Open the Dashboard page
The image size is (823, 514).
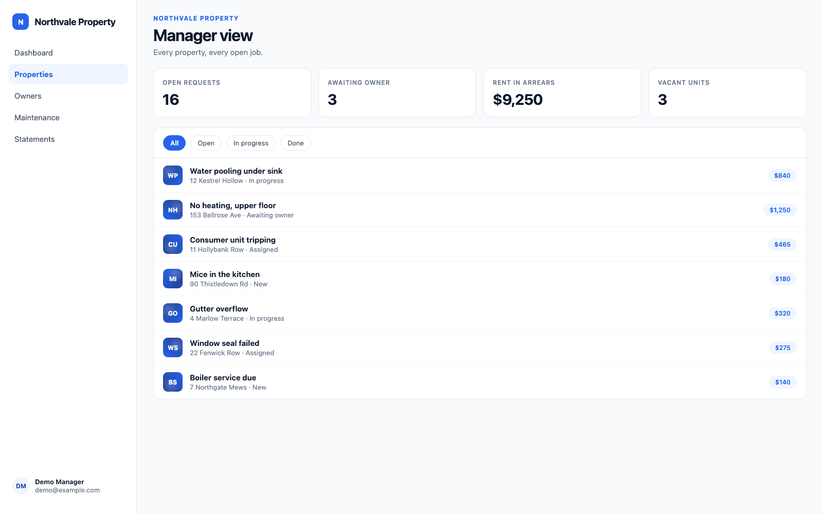click(68, 53)
